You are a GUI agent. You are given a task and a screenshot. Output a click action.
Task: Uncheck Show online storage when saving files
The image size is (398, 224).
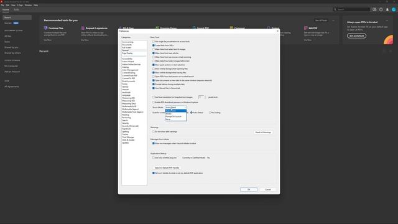point(154,73)
